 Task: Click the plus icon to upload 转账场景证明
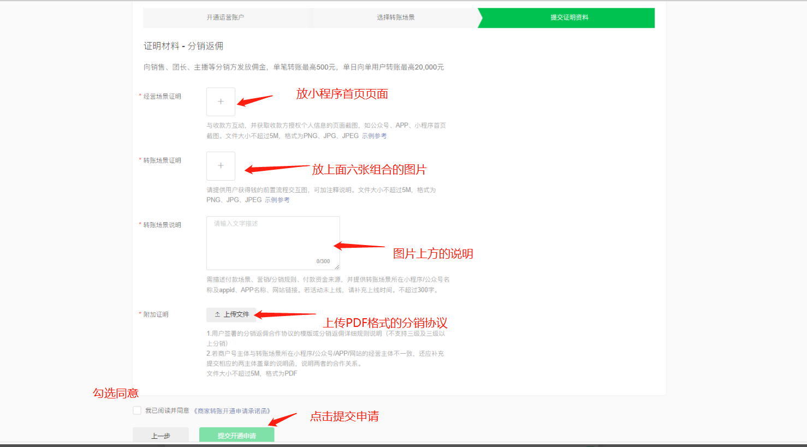pyautogui.click(x=221, y=166)
